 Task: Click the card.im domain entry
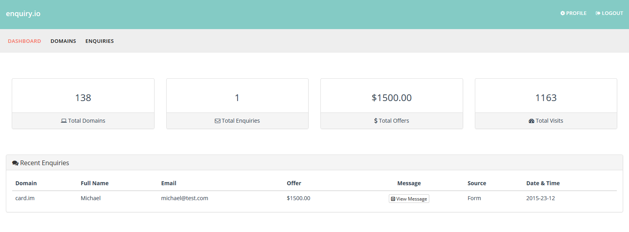click(25, 198)
